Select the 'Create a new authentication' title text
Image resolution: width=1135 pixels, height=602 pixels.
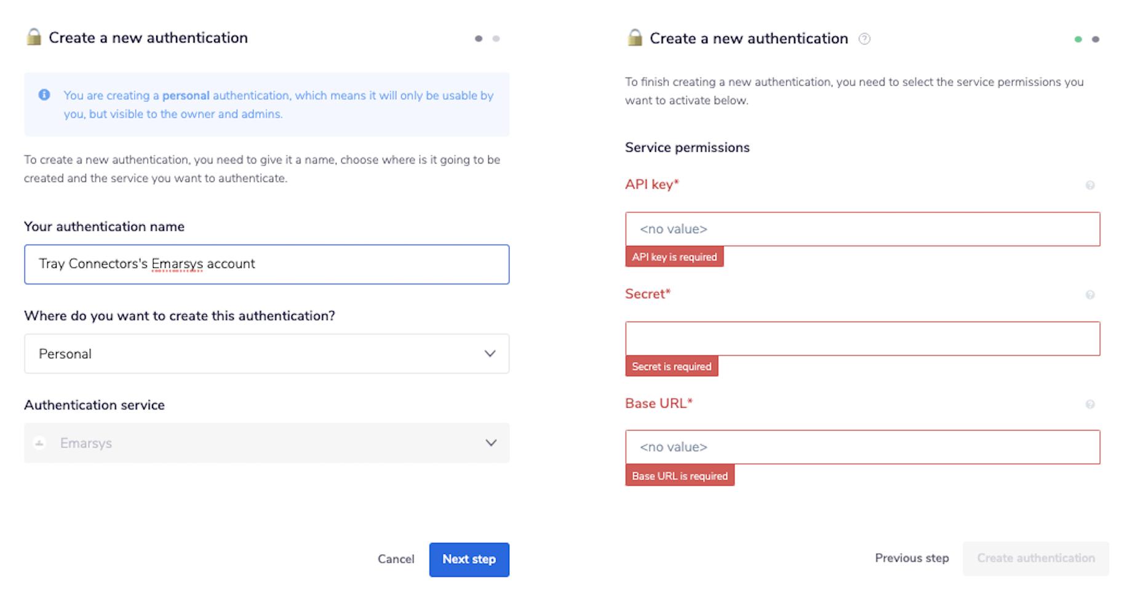[148, 38]
